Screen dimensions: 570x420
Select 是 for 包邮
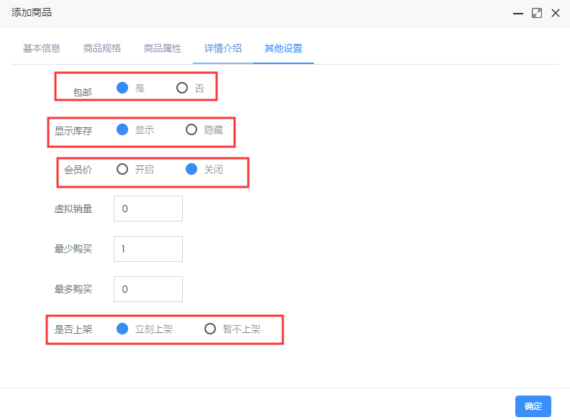click(x=122, y=88)
